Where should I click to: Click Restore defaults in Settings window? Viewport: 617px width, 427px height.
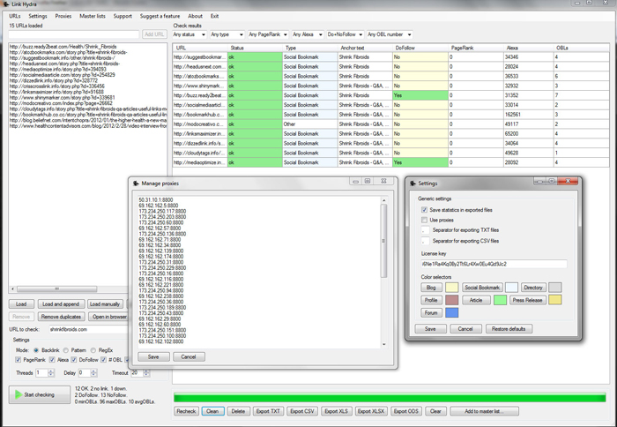(509, 328)
